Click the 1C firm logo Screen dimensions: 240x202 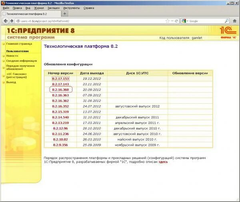228,32
